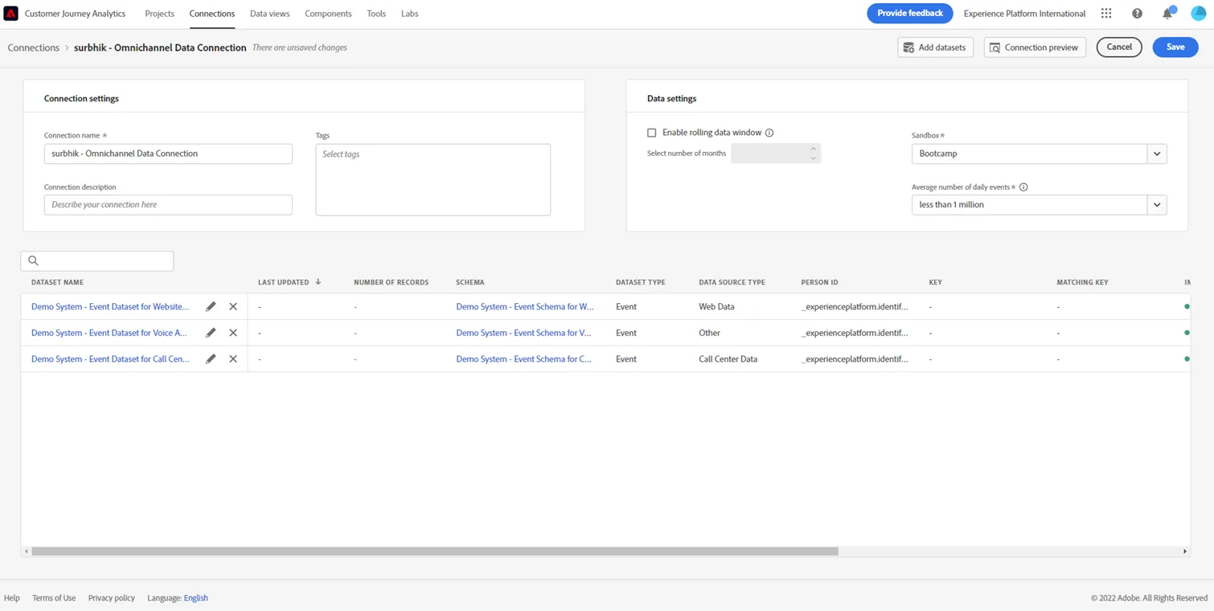Open the help question mark icon
1214x611 pixels.
click(1137, 14)
